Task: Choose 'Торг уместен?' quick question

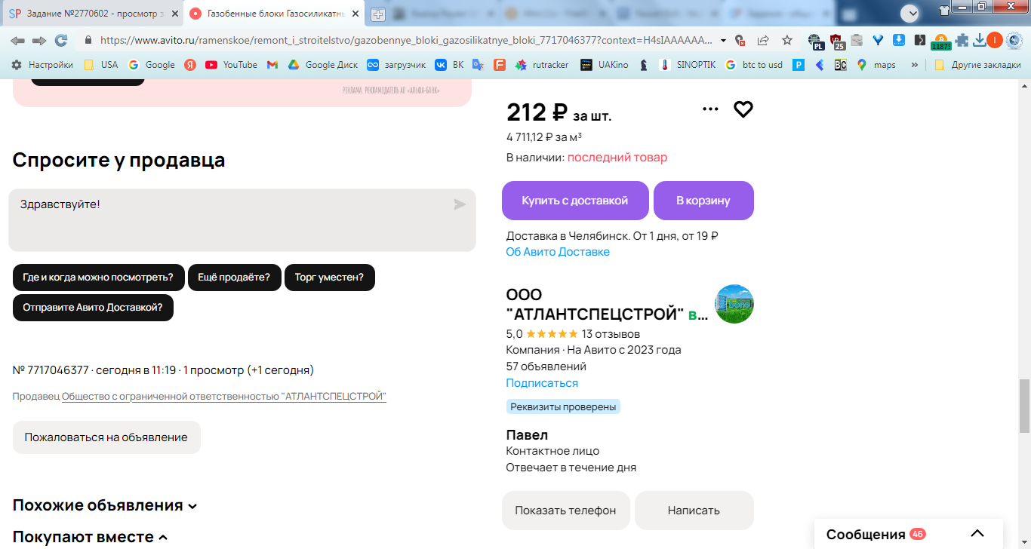Action: (329, 278)
